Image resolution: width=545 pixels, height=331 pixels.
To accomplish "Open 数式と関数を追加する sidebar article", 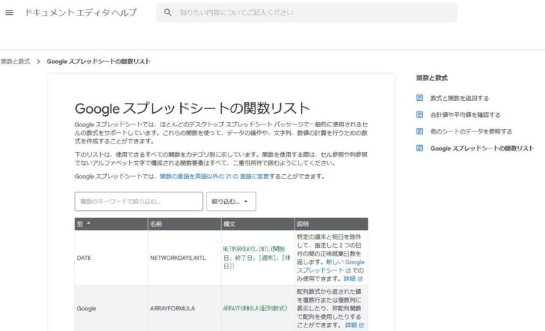I will (459, 98).
